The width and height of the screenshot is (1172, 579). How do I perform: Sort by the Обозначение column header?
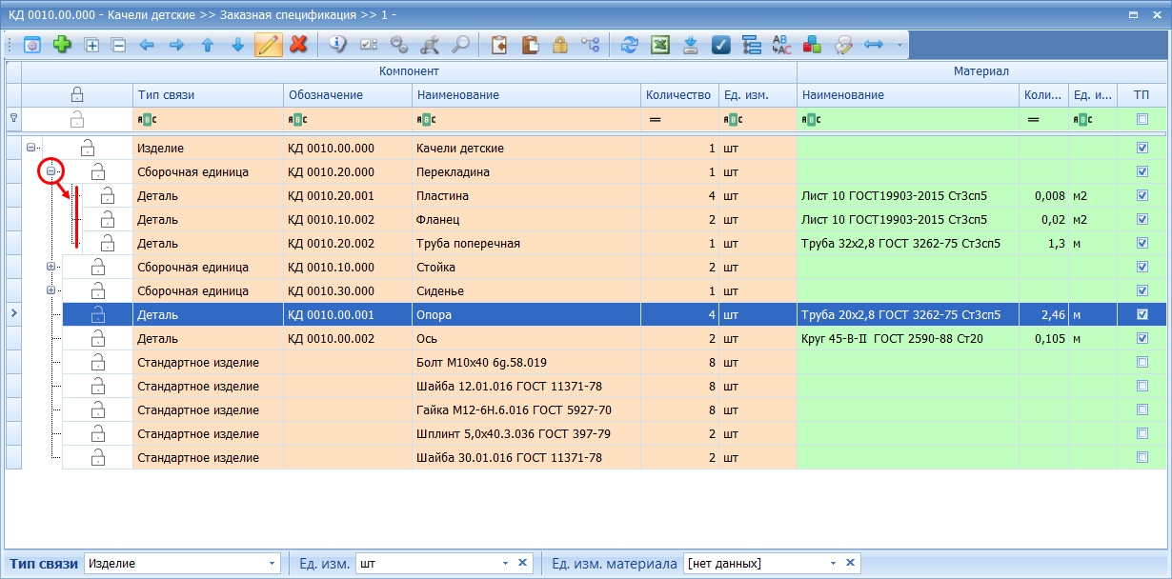pos(348,95)
